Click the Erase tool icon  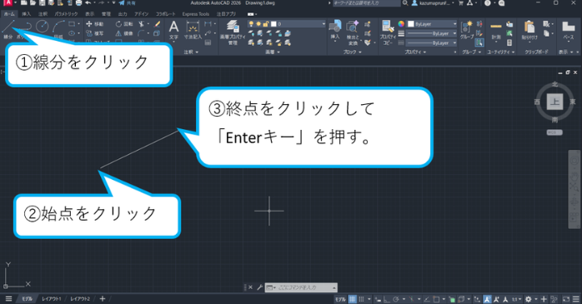[157, 24]
